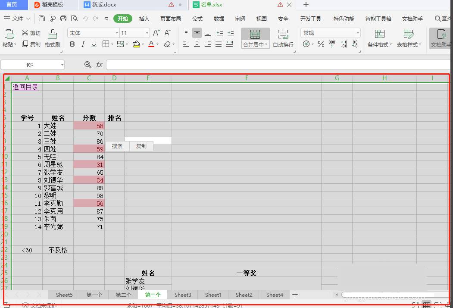Click merge and center (合并居中) button
This screenshot has width=453, height=308.
pyautogui.click(x=256, y=38)
